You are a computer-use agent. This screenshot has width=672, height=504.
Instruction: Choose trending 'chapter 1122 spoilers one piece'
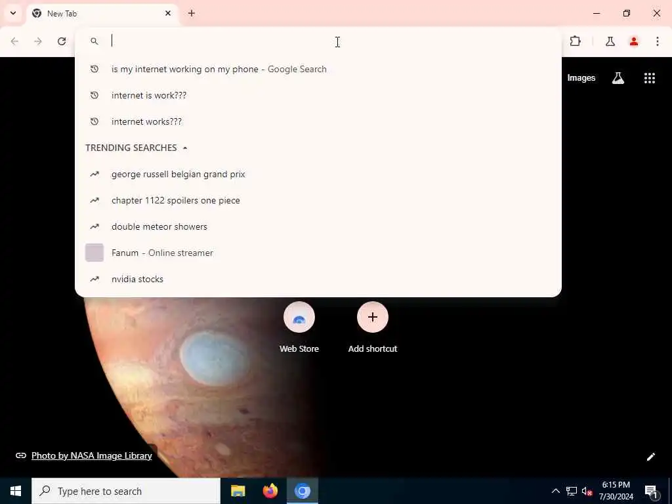pos(318,200)
